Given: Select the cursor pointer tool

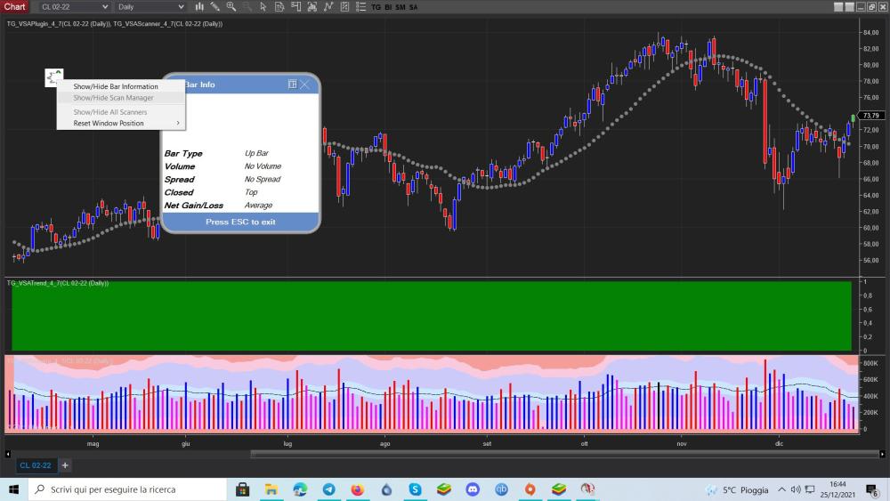Looking at the screenshot, I should [263, 7].
